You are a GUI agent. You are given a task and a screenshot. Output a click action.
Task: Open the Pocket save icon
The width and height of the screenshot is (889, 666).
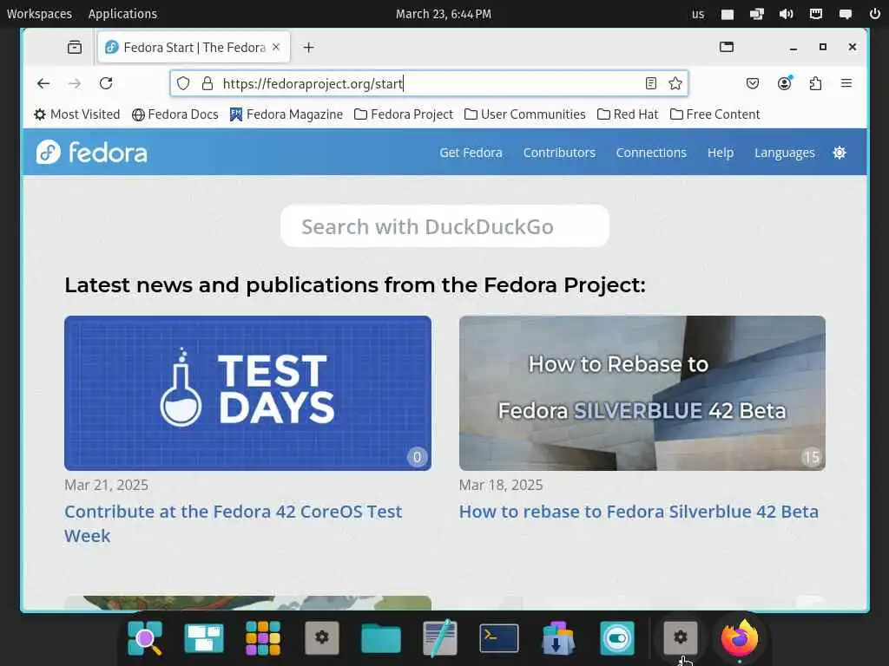click(753, 84)
